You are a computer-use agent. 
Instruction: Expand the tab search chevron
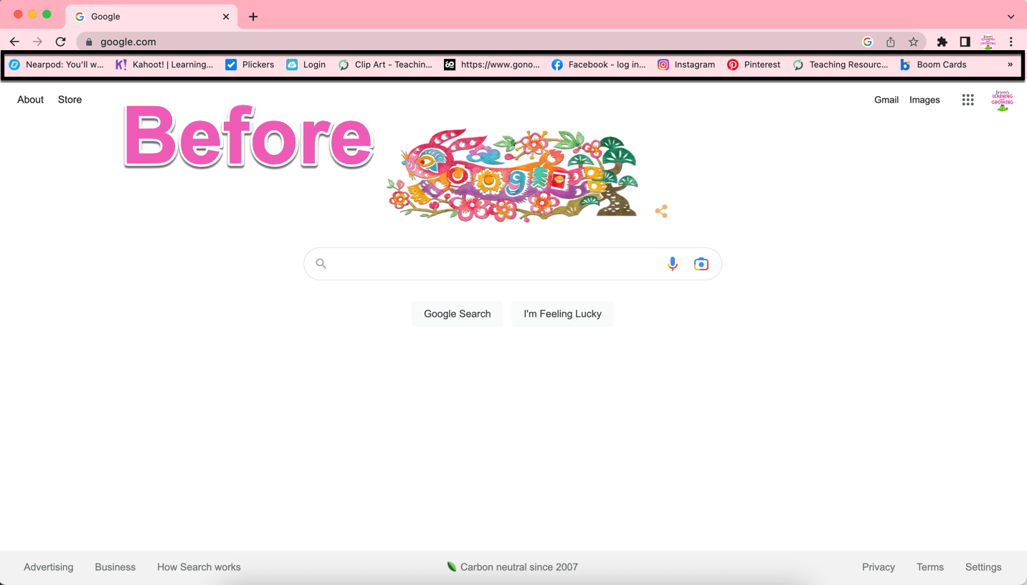pyautogui.click(x=1011, y=16)
